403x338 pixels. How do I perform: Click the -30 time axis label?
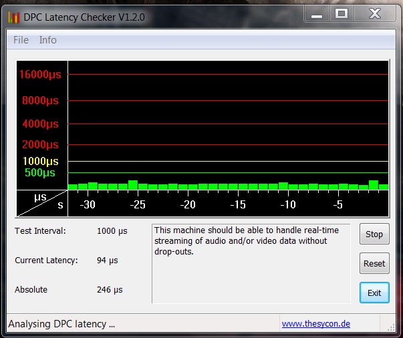88,204
